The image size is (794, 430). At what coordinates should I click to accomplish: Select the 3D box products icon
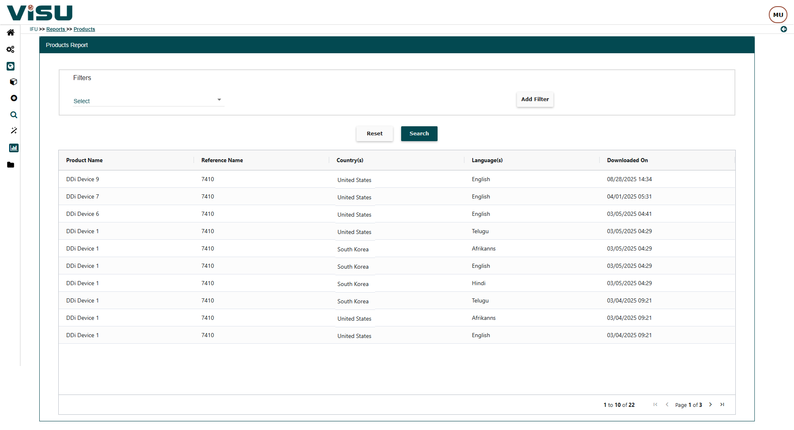pyautogui.click(x=14, y=82)
